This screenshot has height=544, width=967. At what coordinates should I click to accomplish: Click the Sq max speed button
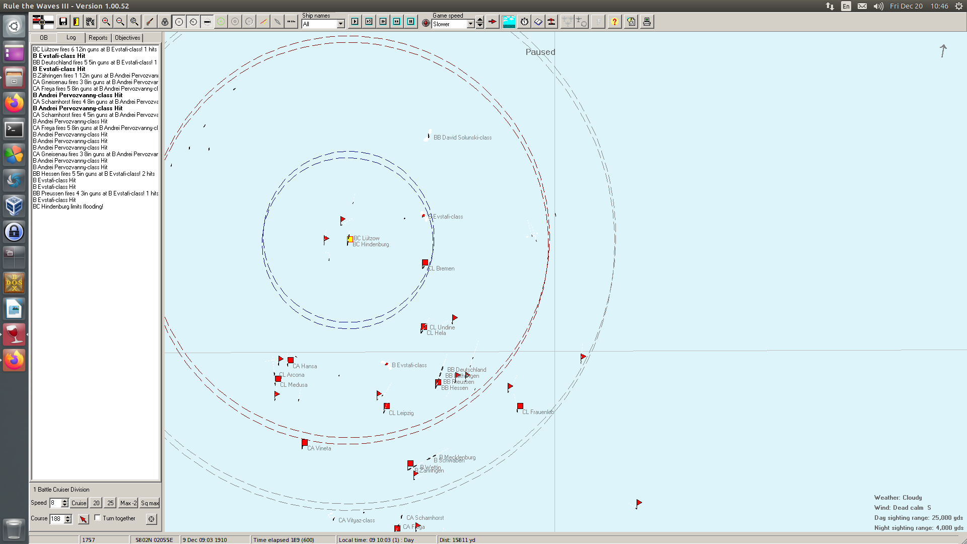click(x=150, y=503)
